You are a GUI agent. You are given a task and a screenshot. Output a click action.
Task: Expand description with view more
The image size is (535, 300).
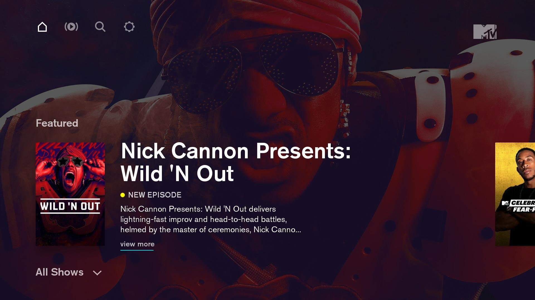137,244
